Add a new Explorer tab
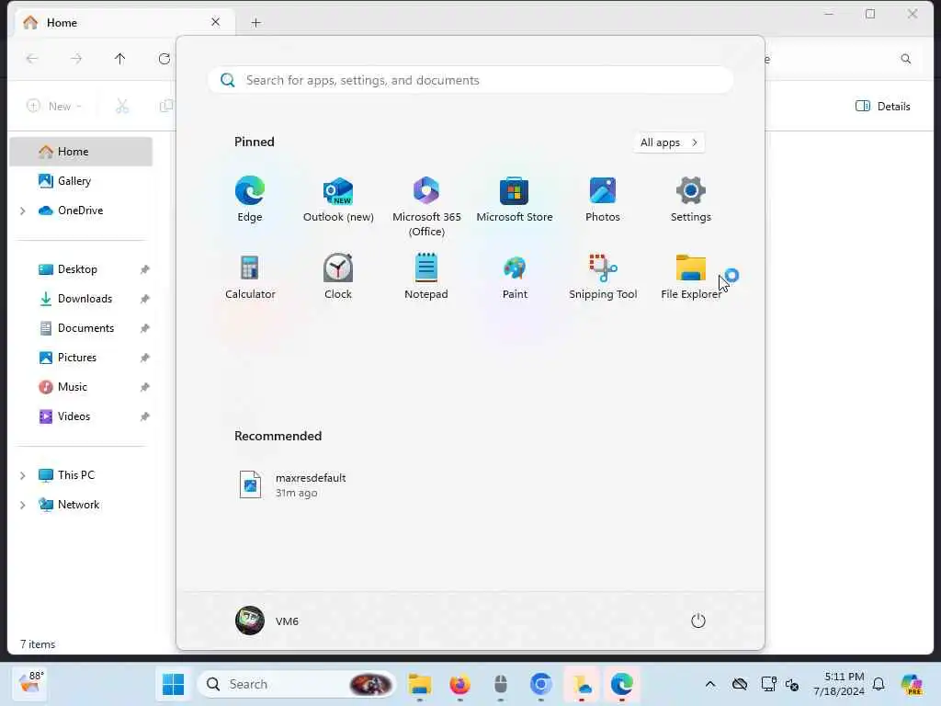This screenshot has width=941, height=706. tap(256, 23)
